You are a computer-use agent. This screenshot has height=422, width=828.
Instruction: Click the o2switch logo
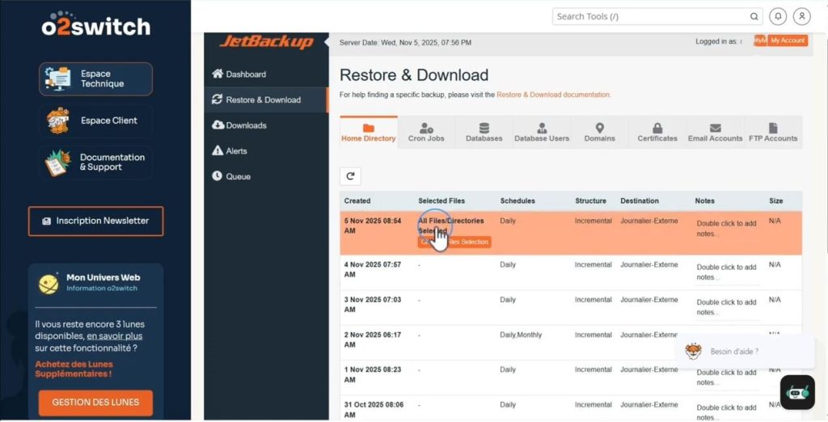95,24
